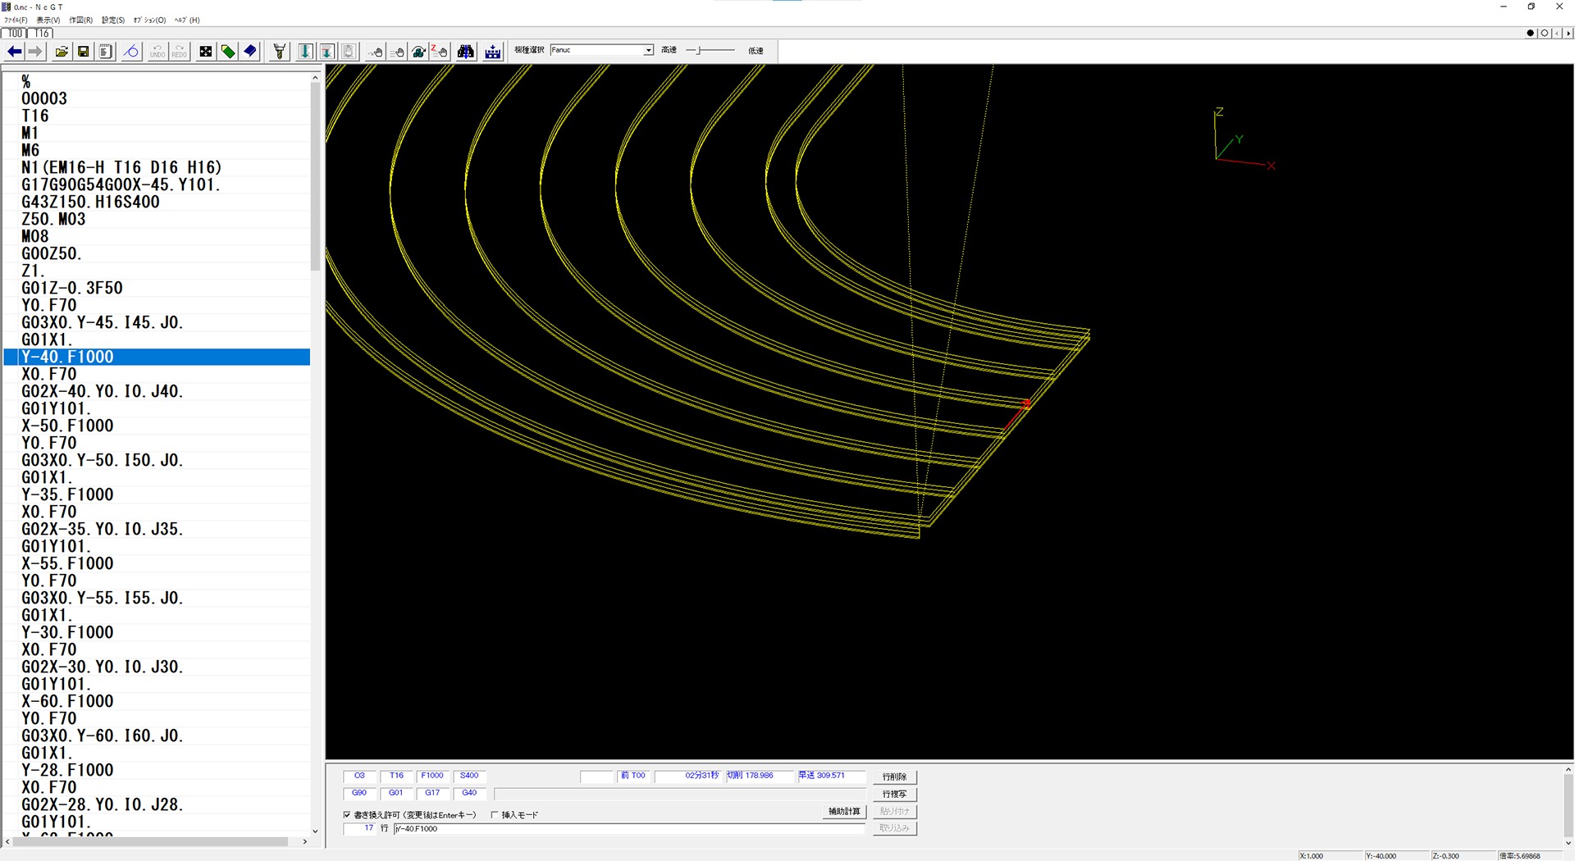This screenshot has height=861, width=1575.
Task: Open an NC file via folder icon
Action: [62, 52]
